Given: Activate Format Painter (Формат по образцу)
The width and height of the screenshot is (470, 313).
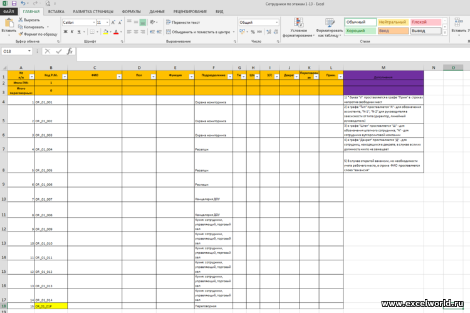Looking at the screenshot, I should coord(38,34).
